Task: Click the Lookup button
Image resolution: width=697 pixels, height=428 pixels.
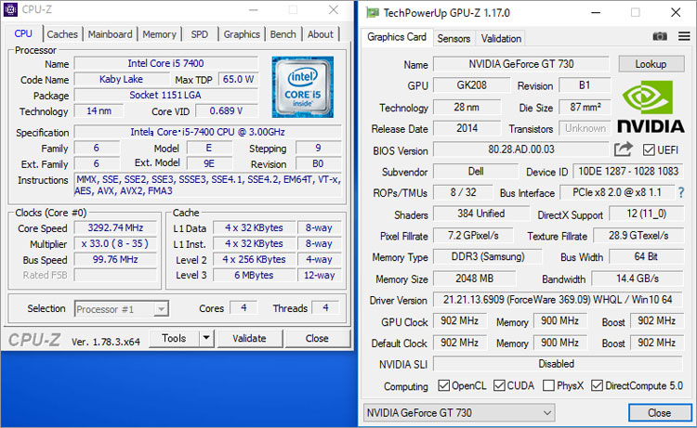Action: pyautogui.click(x=651, y=64)
